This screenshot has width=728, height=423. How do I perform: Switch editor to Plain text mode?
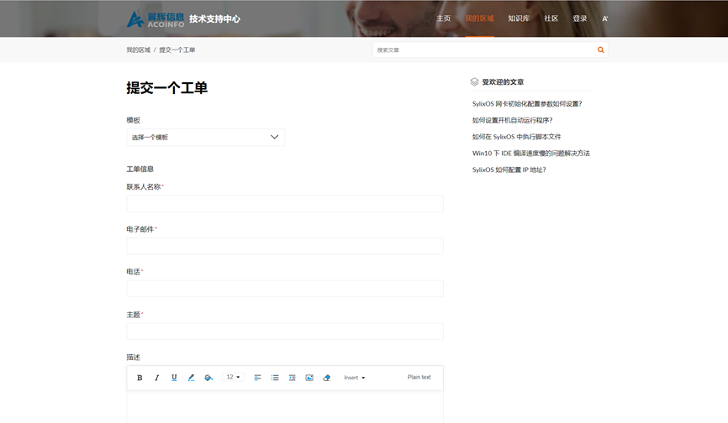(419, 378)
